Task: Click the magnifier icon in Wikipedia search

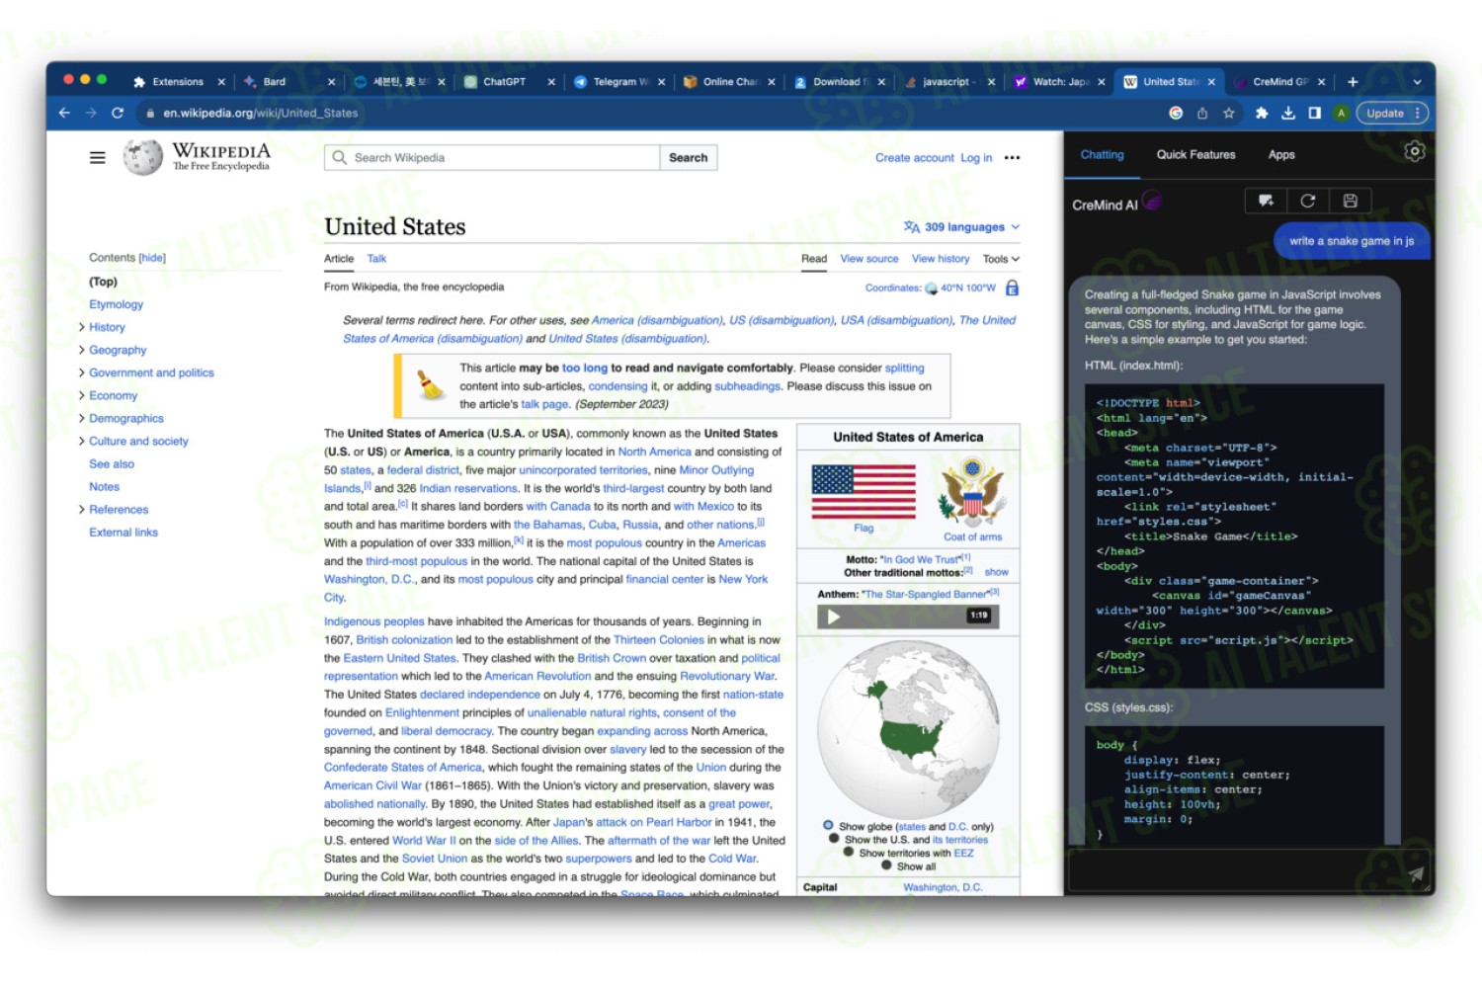Action: (340, 157)
